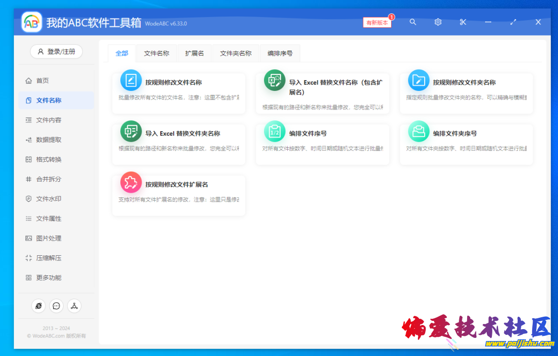Switch to the 文件夹名称 tab
Screen dimensions: 558x356
(x=236, y=53)
